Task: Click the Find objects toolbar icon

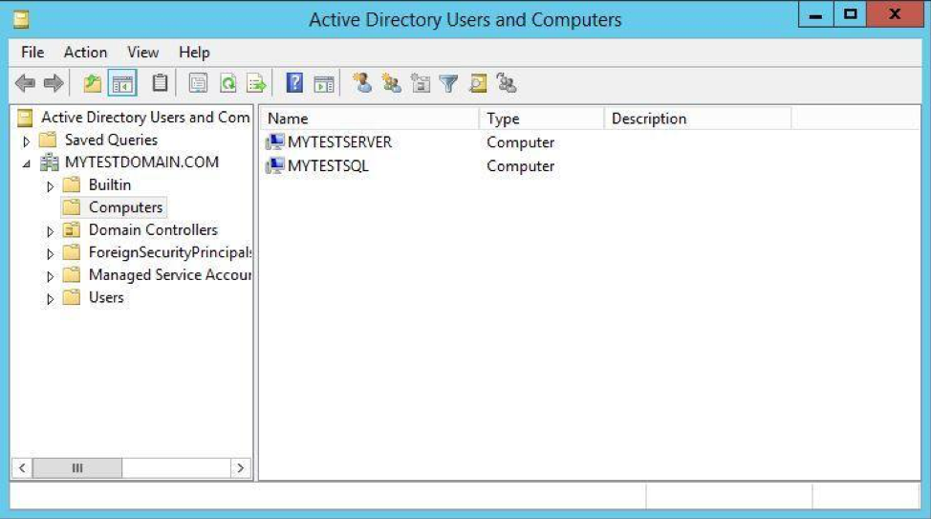Action: click(478, 84)
